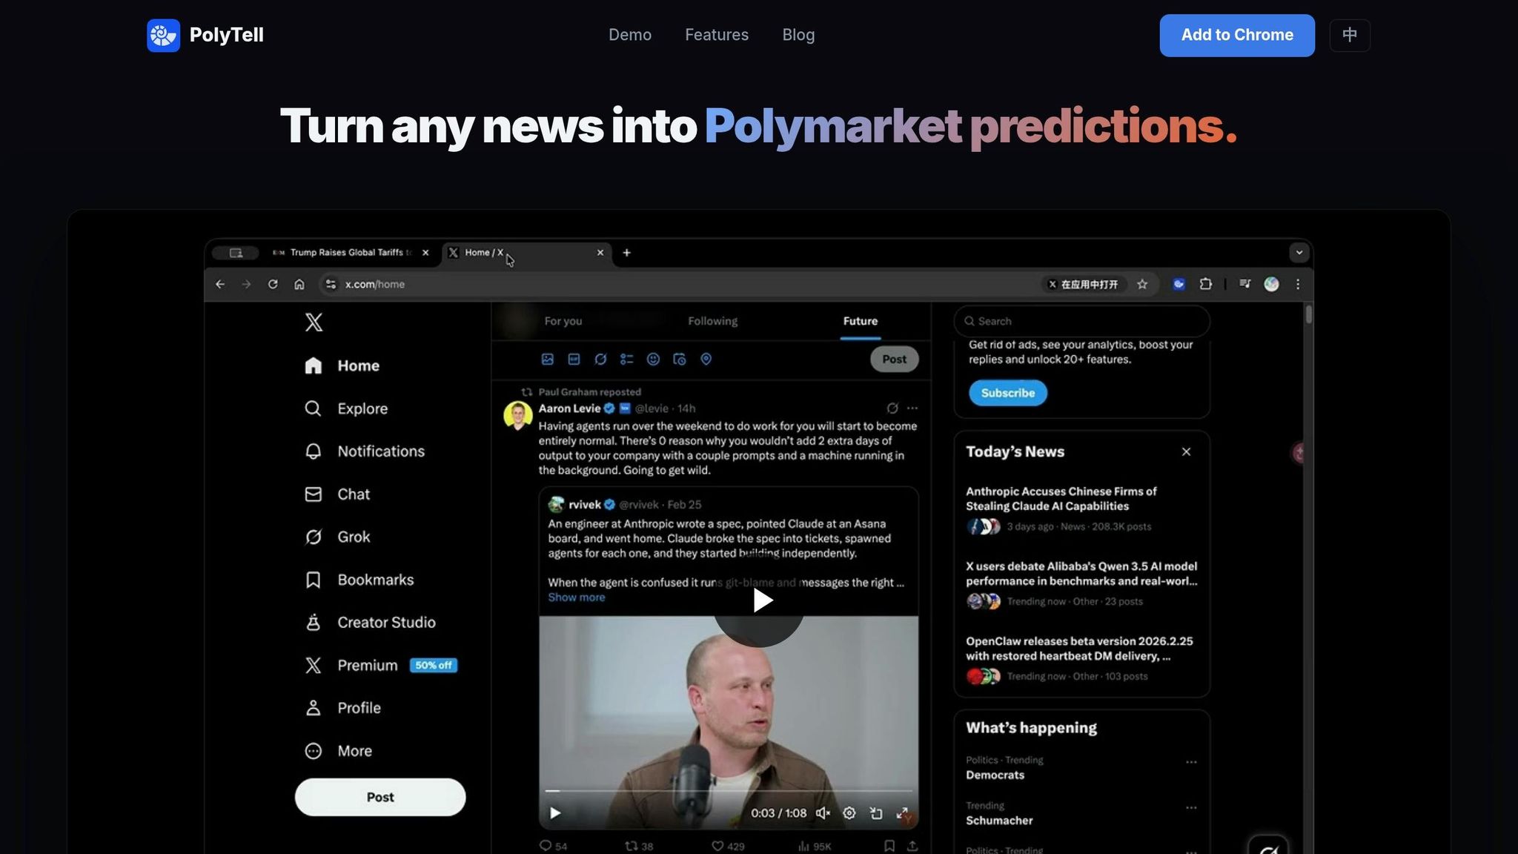
Task: Open the Grok icon in the composer toolbar
Action: click(600, 360)
